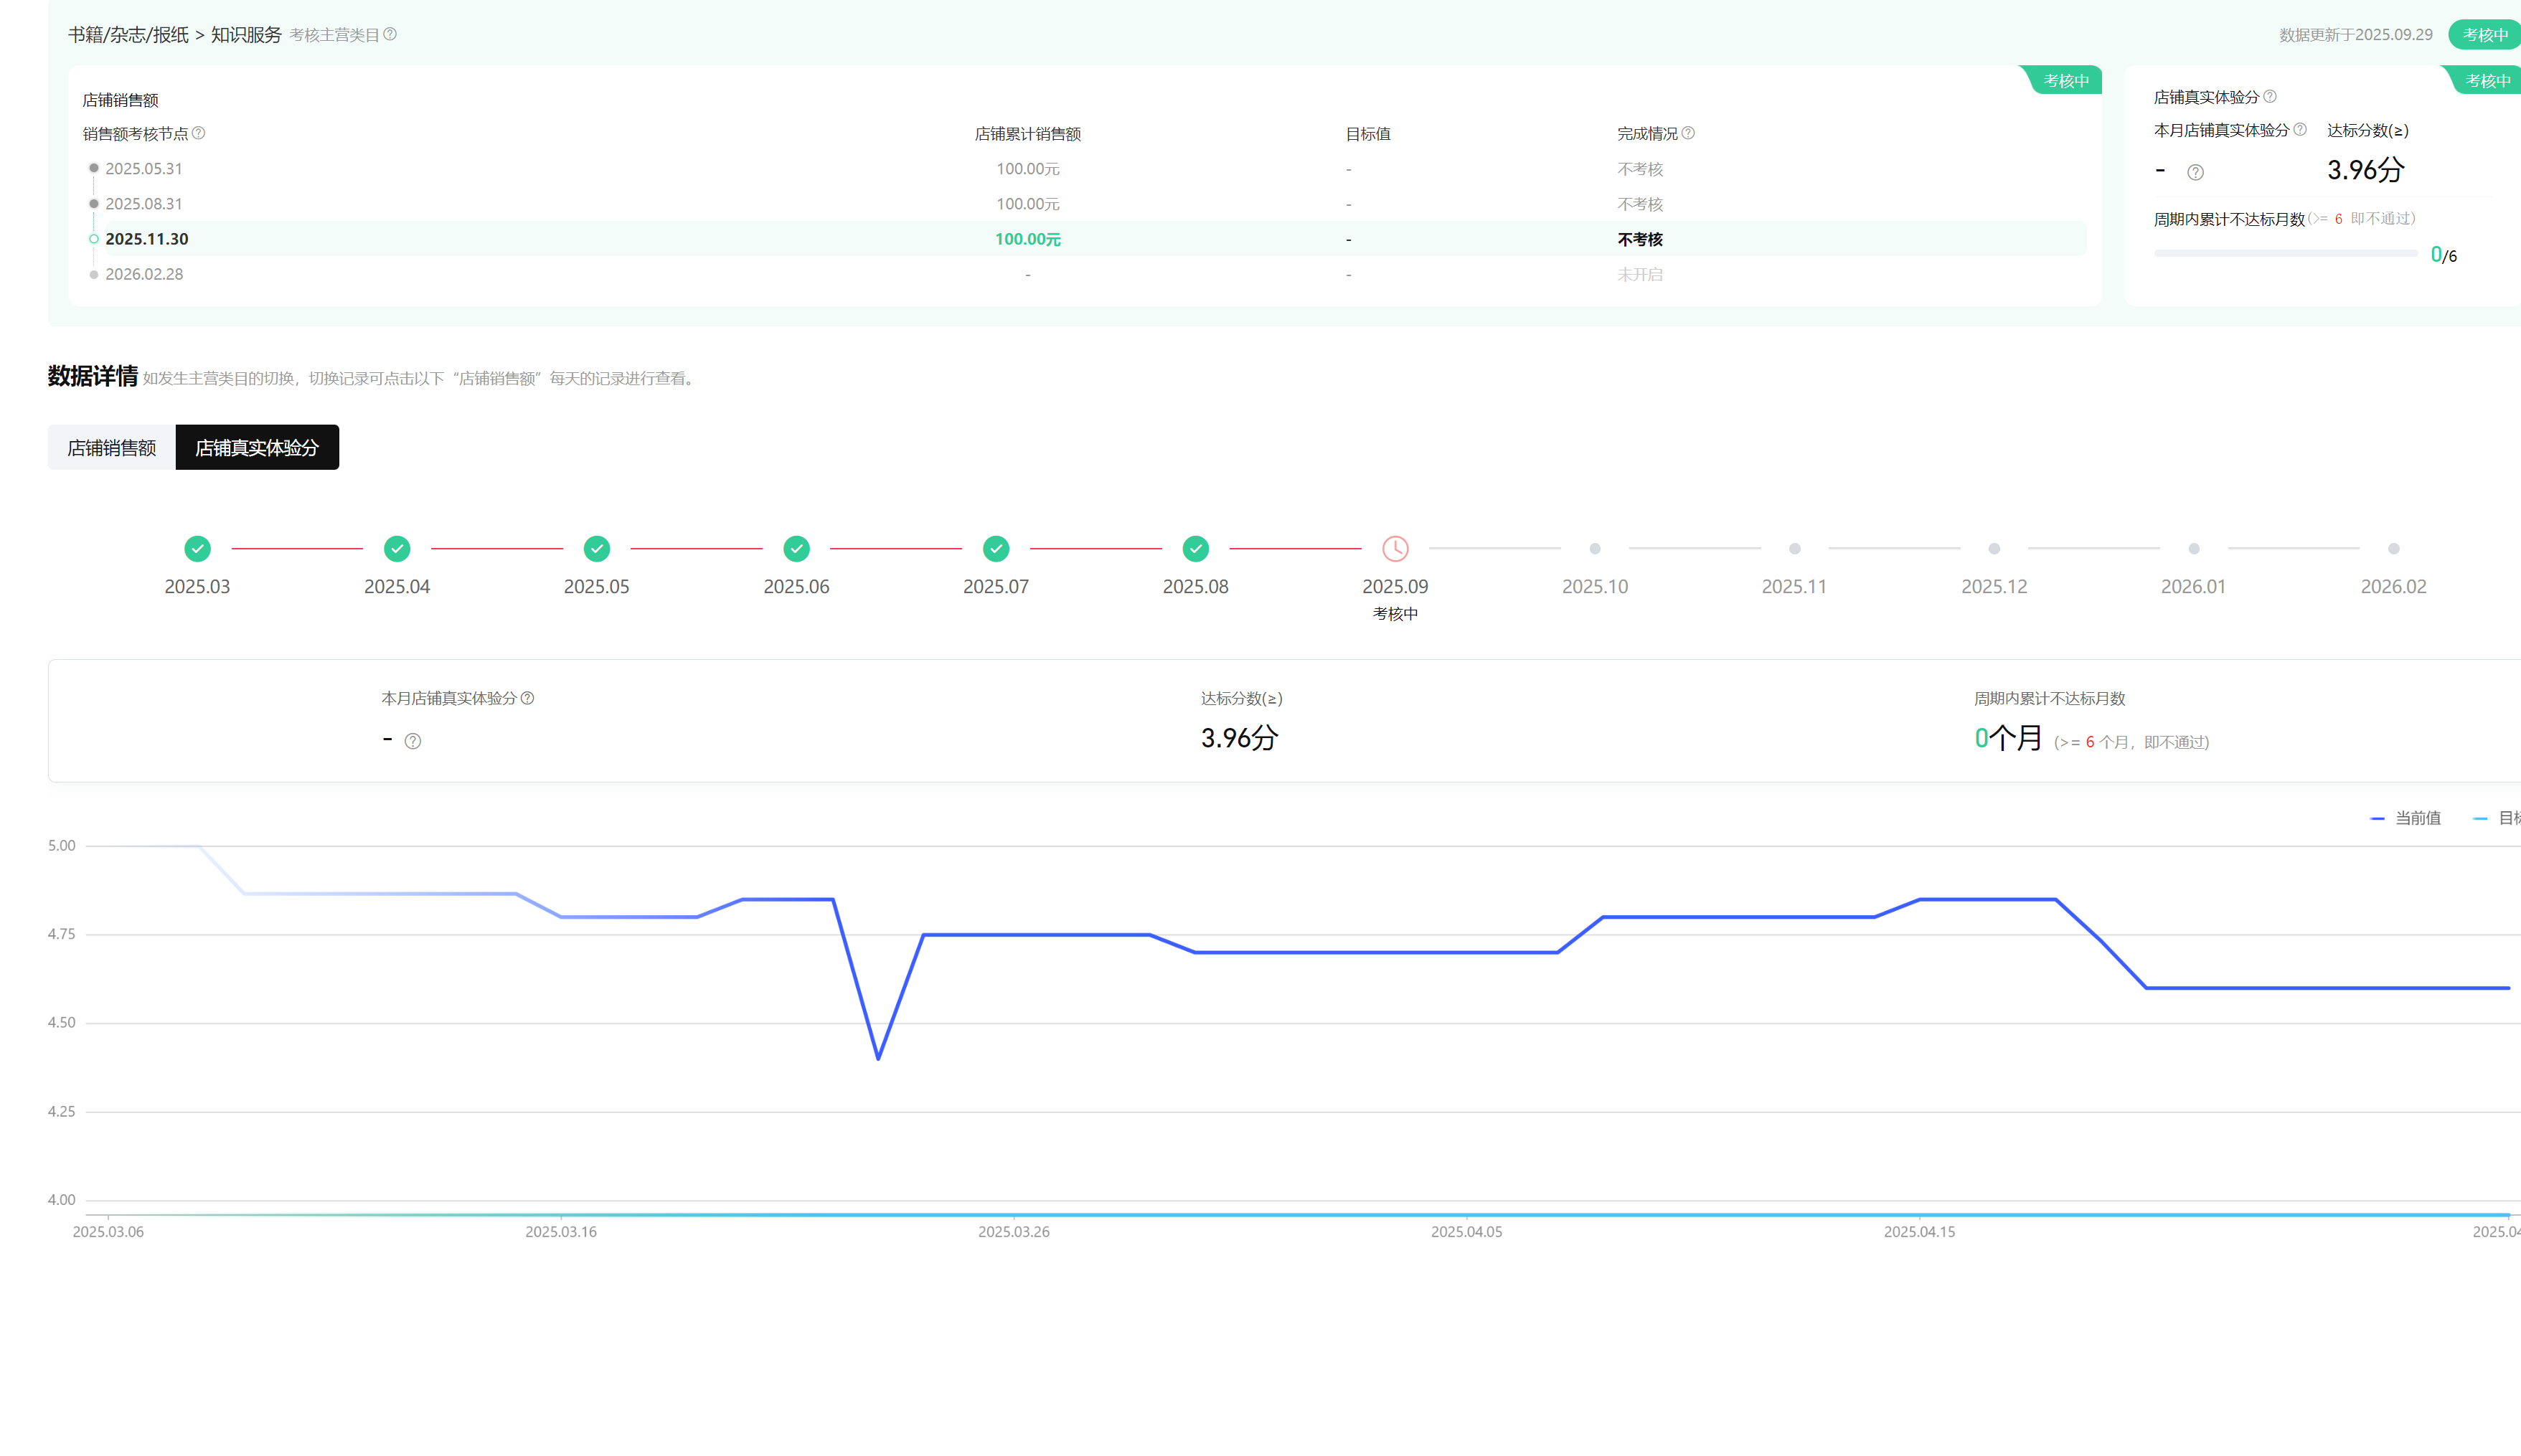Click help icon beside 考核主营类目
Viewport: 2521px width, 1456px height.
[390, 34]
